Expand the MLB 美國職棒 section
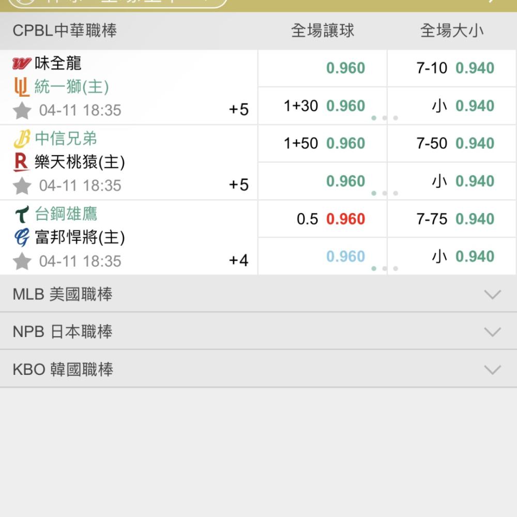Viewport: 517px width, 517px height. pos(258,294)
